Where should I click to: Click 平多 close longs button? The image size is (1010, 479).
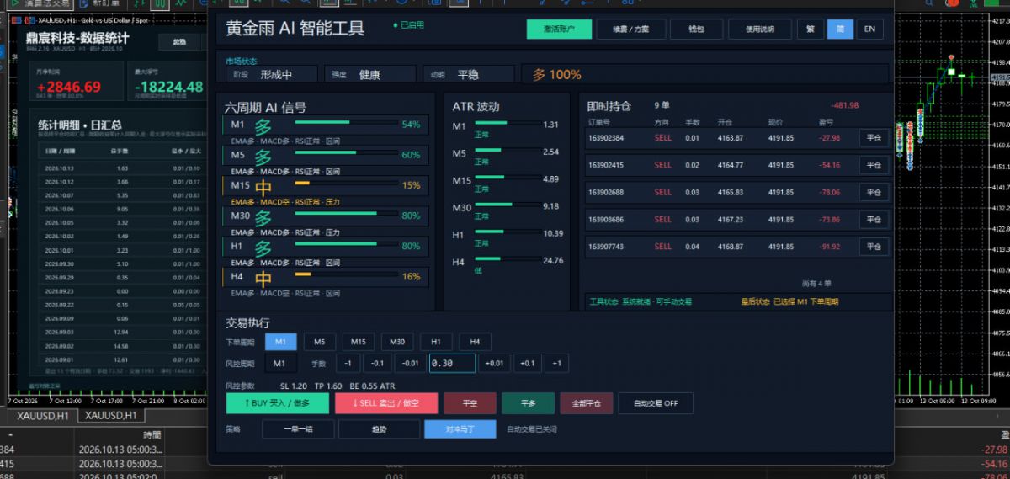(528, 403)
